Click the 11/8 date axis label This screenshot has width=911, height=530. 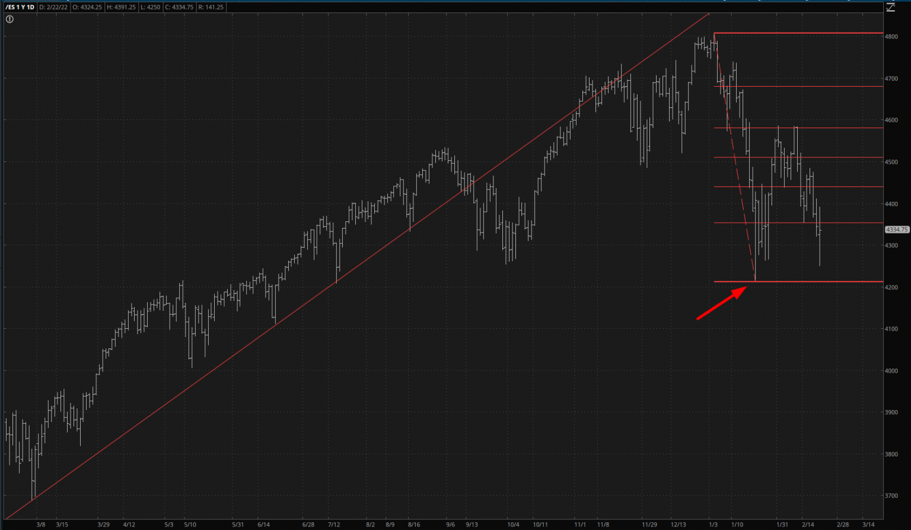click(x=603, y=525)
